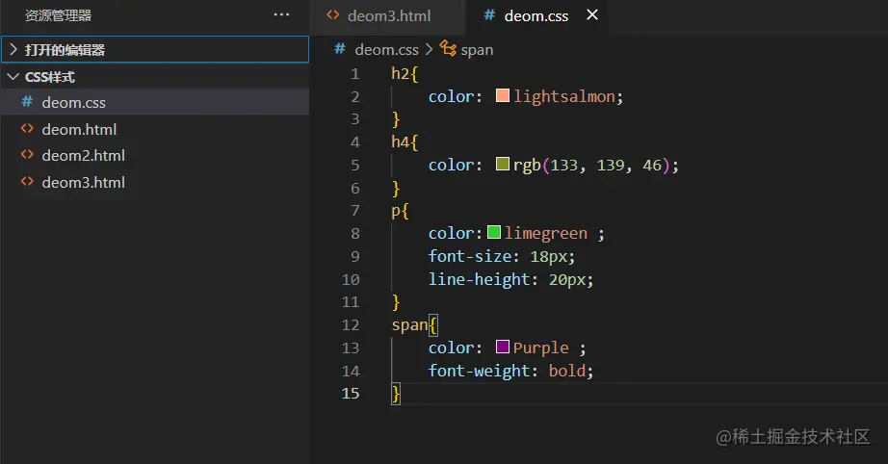Open the rgb(133, 139, 46) color swatch

pyautogui.click(x=503, y=164)
